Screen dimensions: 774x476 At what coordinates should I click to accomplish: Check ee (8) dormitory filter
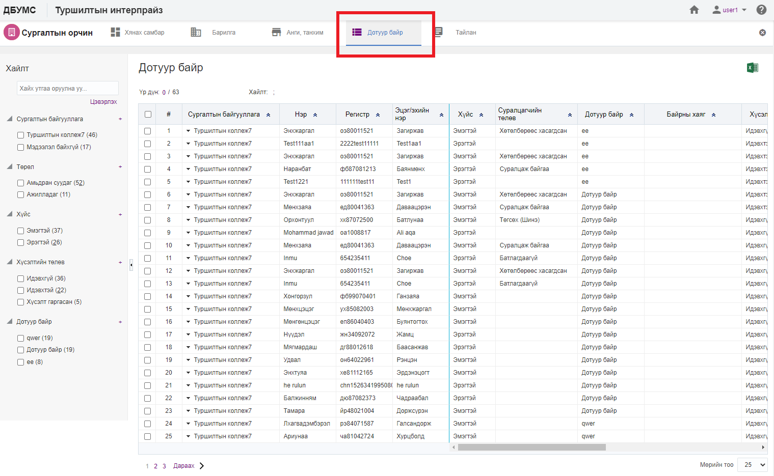tap(21, 362)
